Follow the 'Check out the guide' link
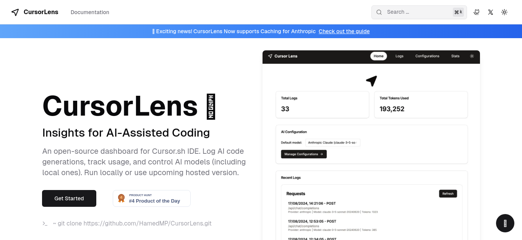 point(344,31)
